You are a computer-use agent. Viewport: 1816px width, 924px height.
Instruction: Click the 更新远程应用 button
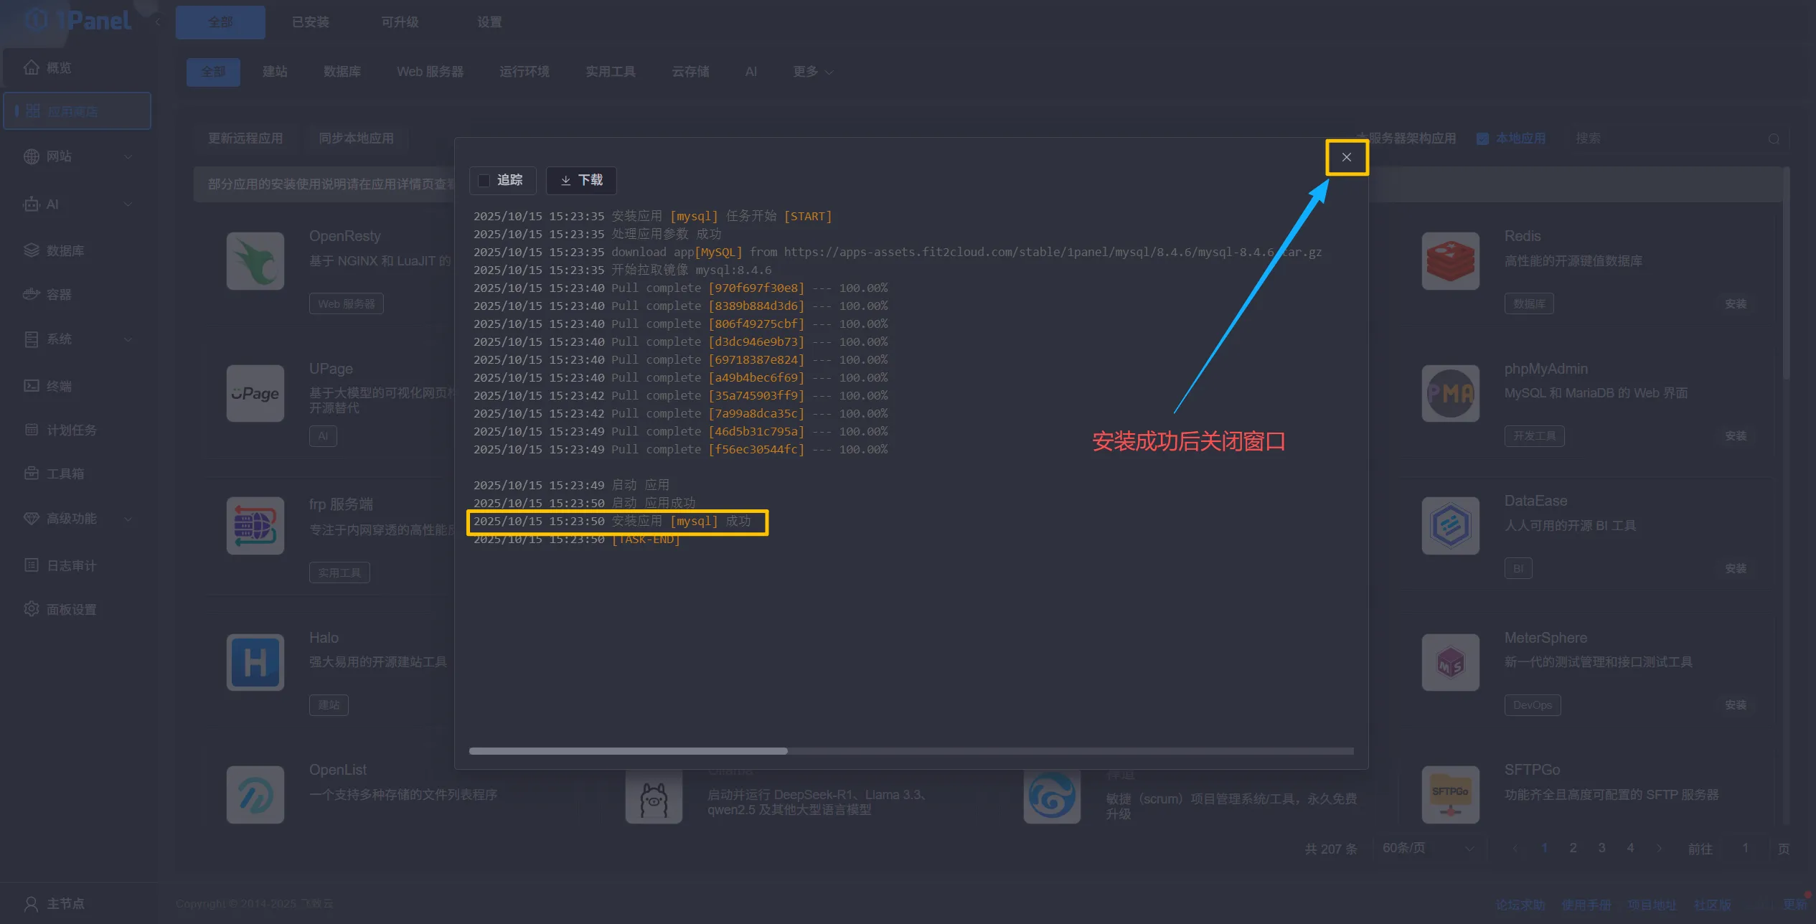click(245, 138)
